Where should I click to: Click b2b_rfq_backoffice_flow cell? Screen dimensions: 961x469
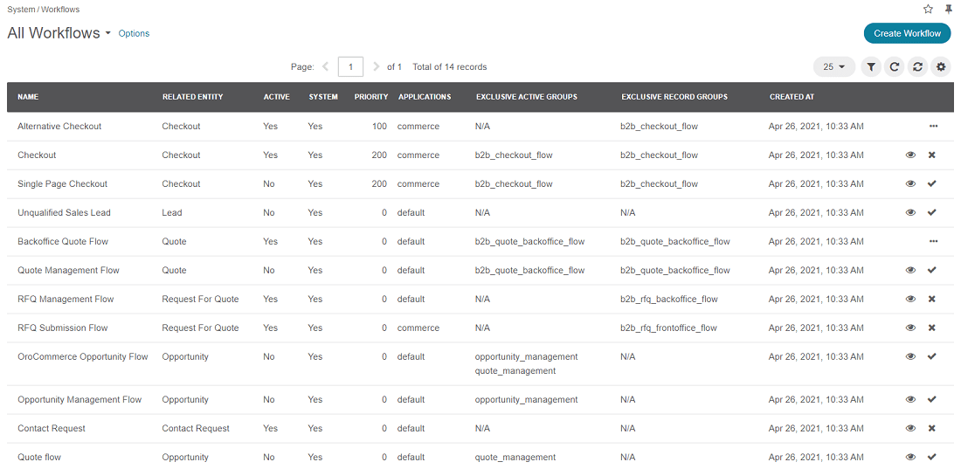coord(669,300)
